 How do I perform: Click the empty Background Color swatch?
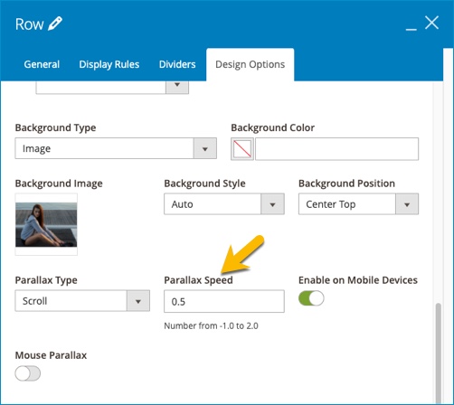pos(242,149)
